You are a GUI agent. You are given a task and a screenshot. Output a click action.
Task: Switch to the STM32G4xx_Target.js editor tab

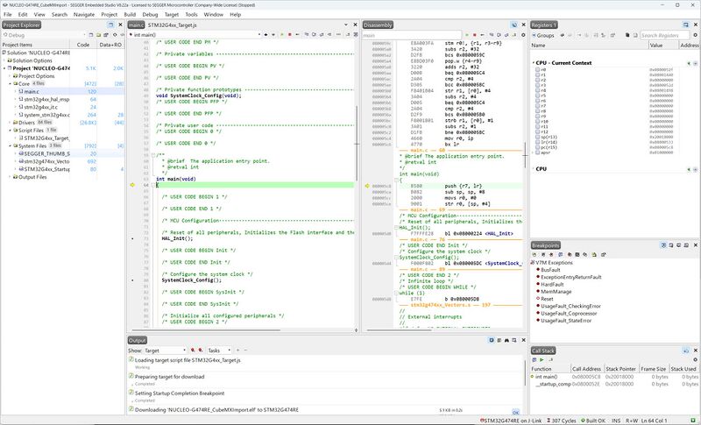172,25
